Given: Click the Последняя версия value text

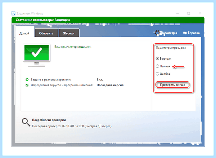Looking at the screenshot, I should tap(110, 85).
